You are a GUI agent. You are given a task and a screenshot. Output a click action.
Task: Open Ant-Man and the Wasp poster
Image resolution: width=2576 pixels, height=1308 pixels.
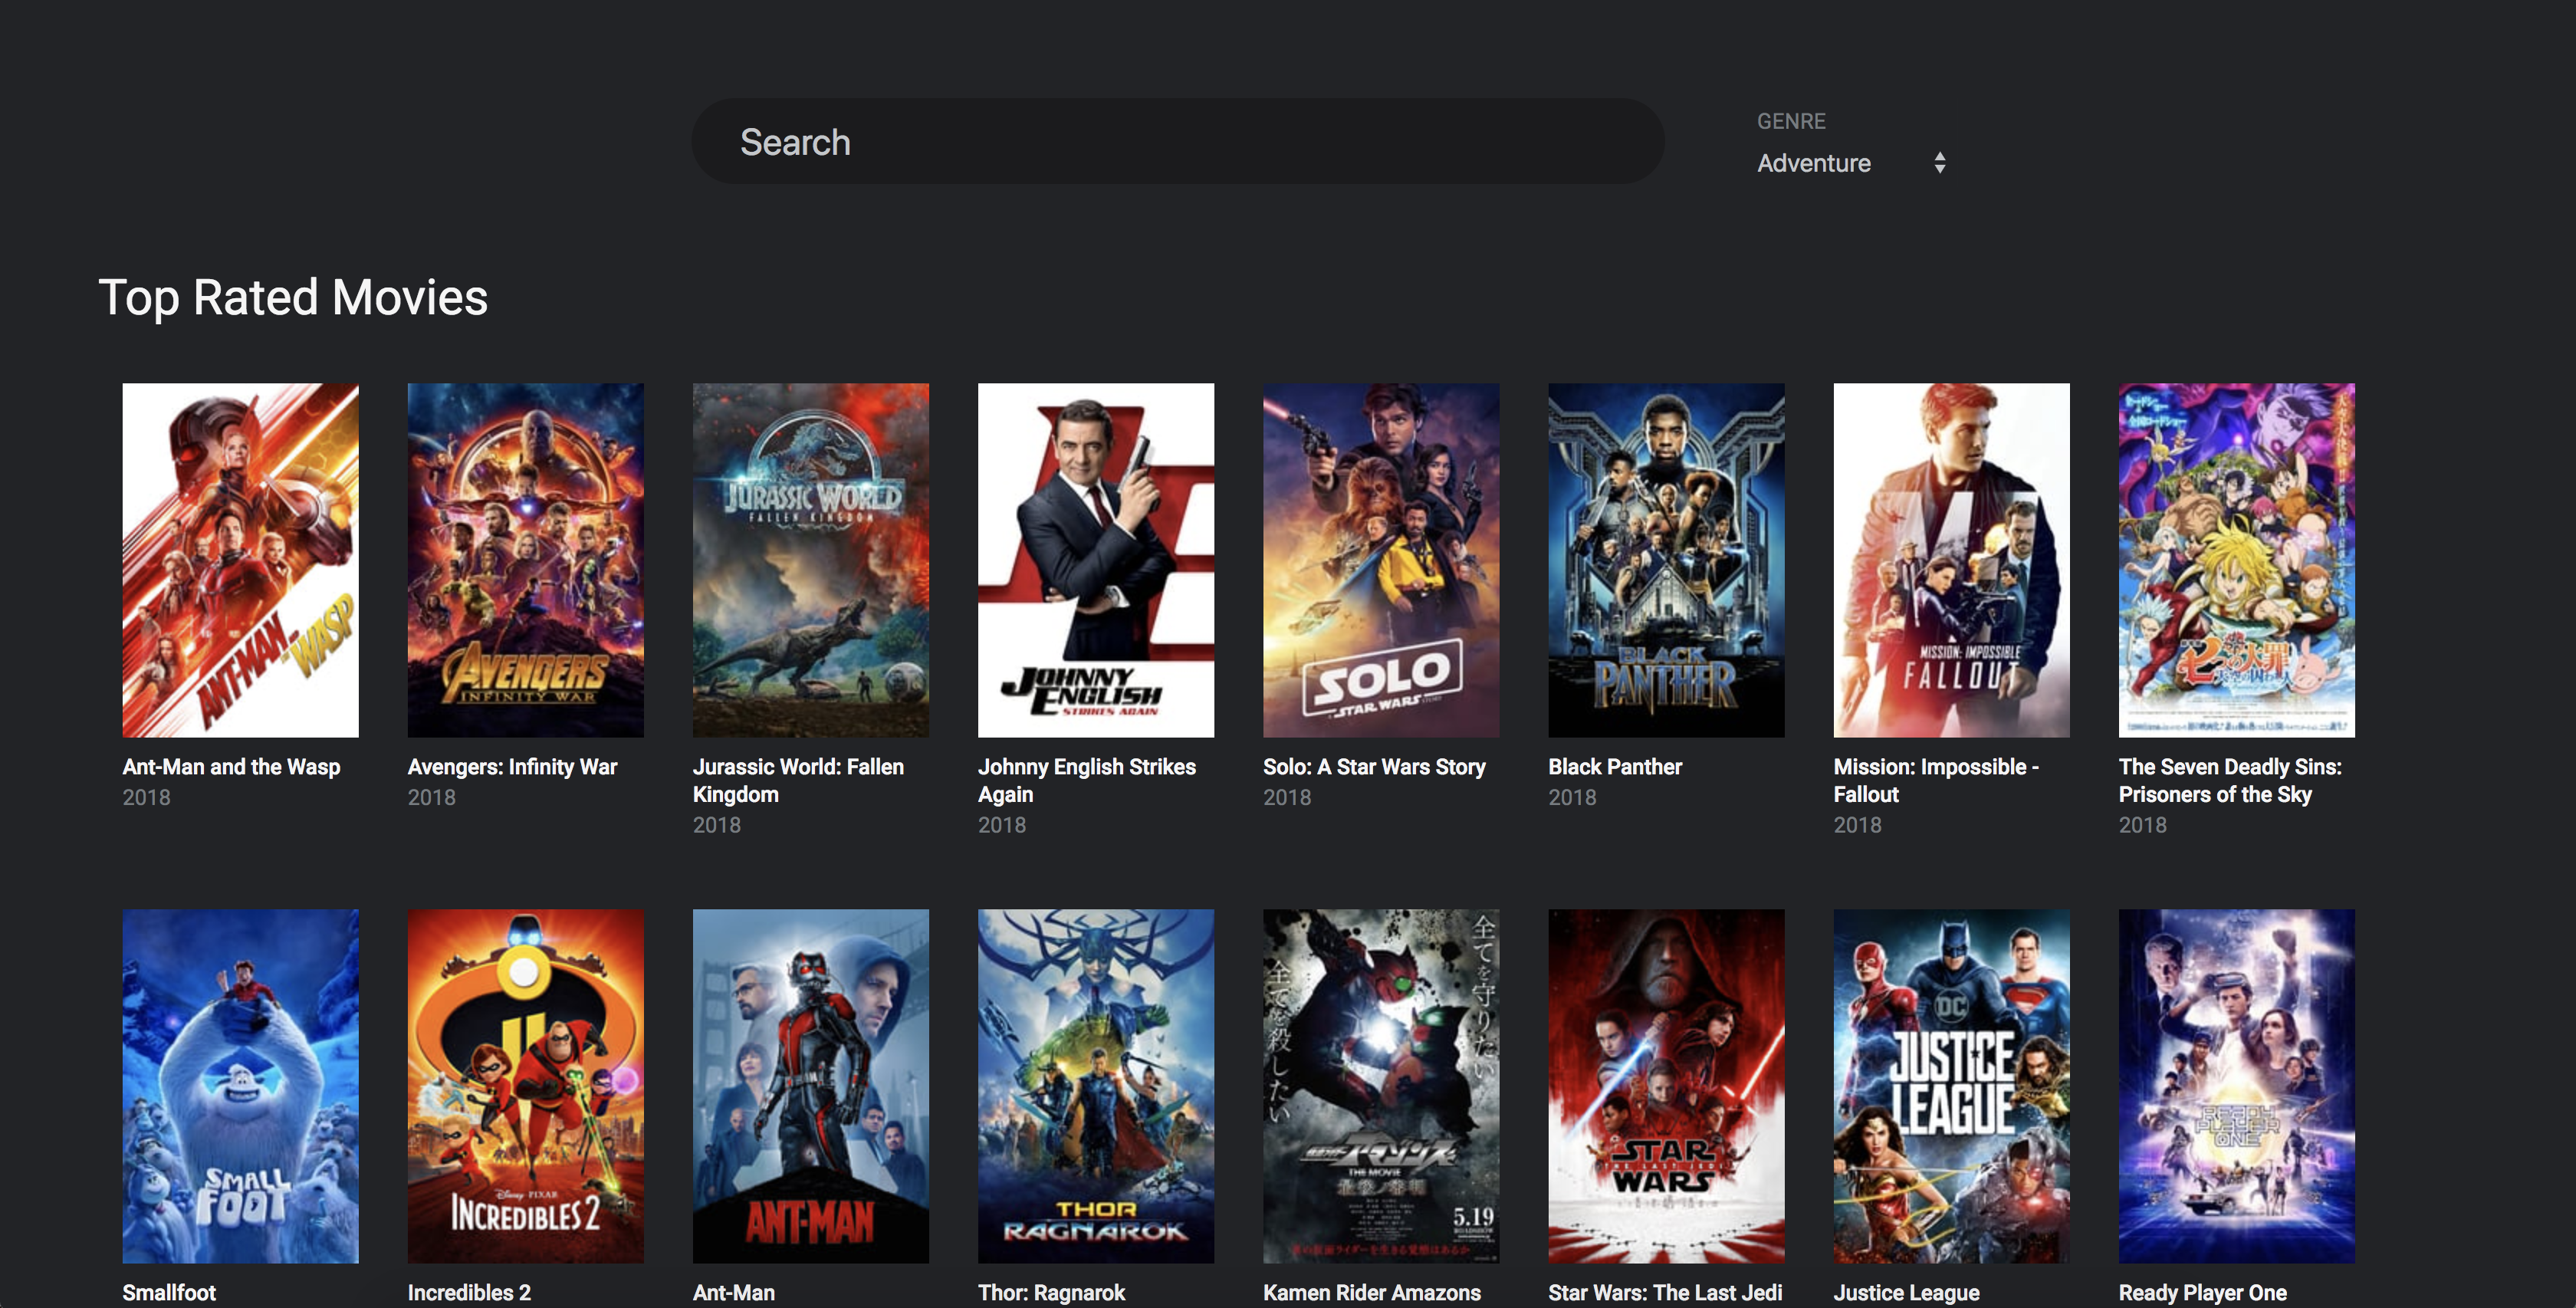240,560
